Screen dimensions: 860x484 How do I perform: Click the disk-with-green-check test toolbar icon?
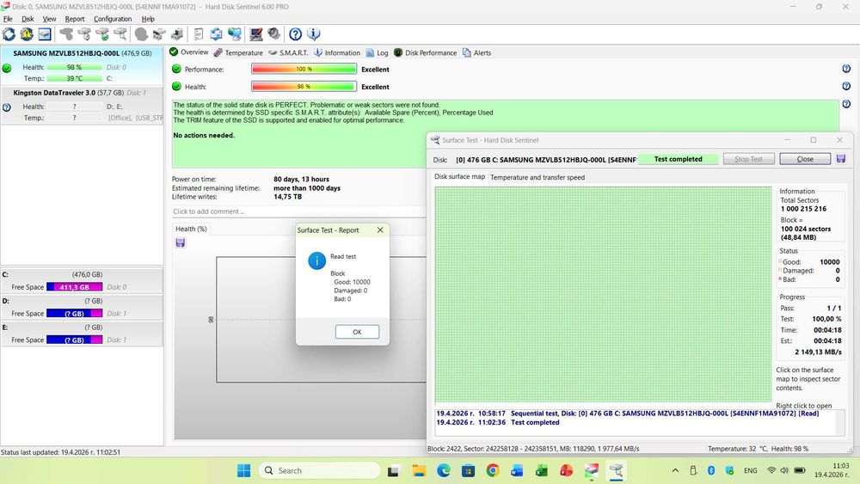tap(102, 34)
